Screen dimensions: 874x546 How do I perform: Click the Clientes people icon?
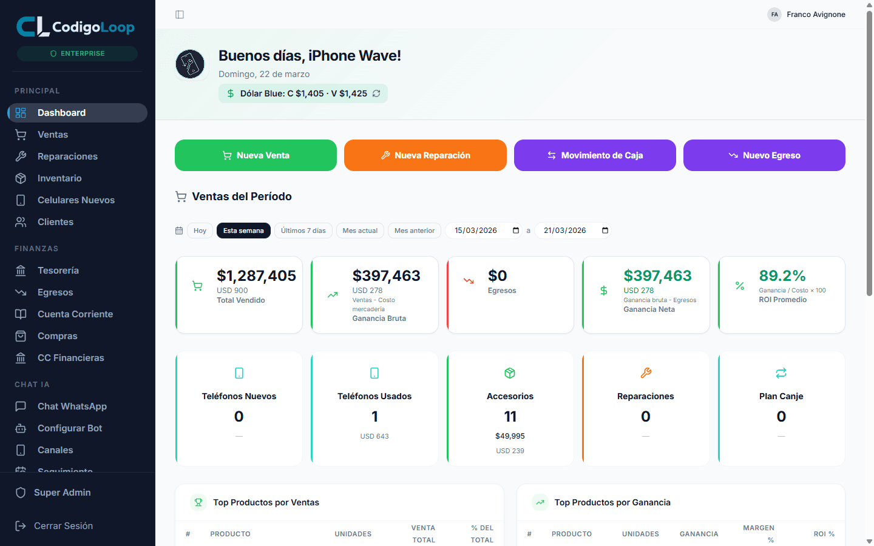coord(21,221)
